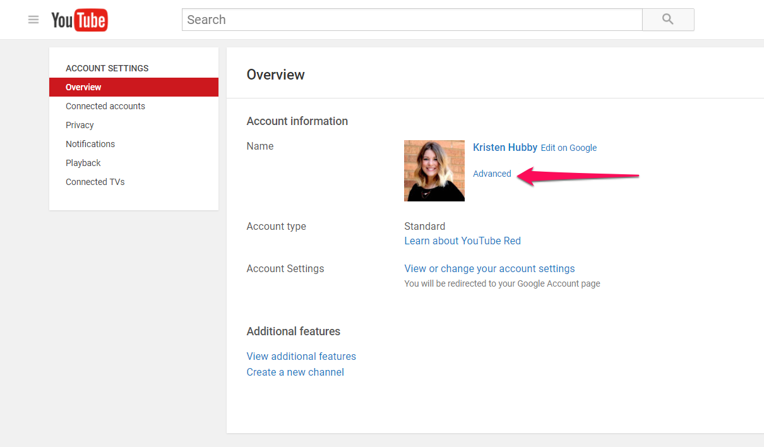This screenshot has height=447, width=764.
Task: Open the Advanced account link
Action: pos(492,174)
